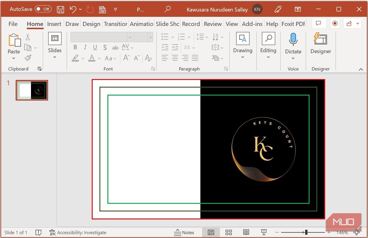Select slide 1 thumbnail
The height and width of the screenshot is (238, 368).
click(x=32, y=90)
